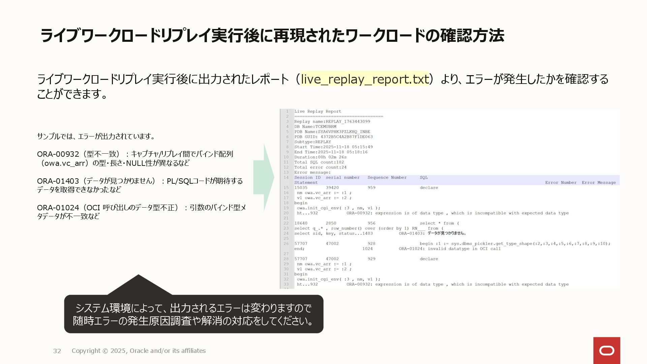Click the highlighted live_replay_report.txt filename

(364, 79)
